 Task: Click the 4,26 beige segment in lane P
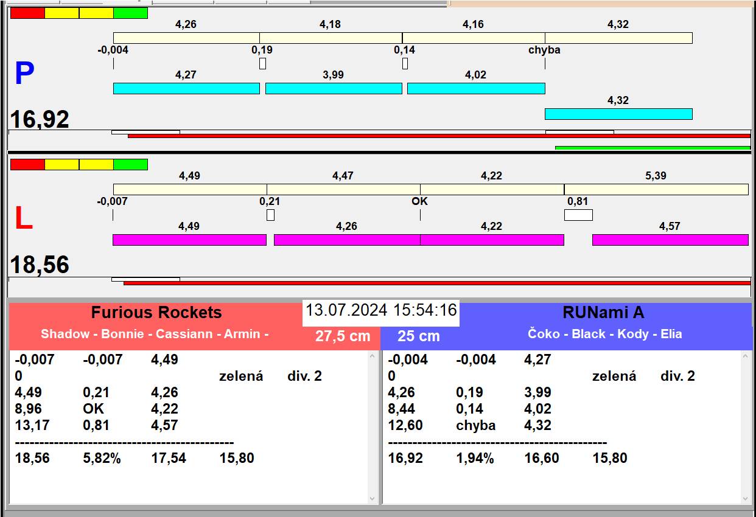coord(186,38)
